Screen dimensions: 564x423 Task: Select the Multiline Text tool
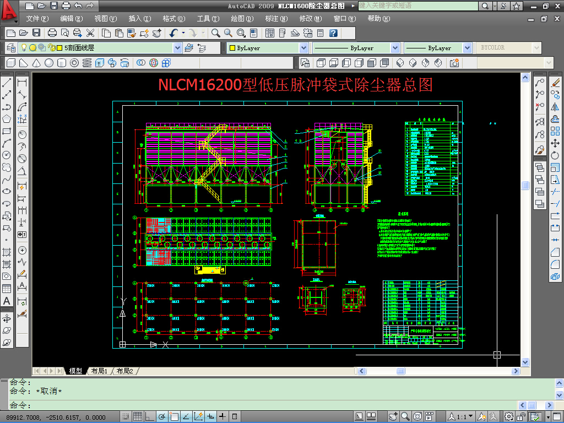pyautogui.click(x=7, y=301)
